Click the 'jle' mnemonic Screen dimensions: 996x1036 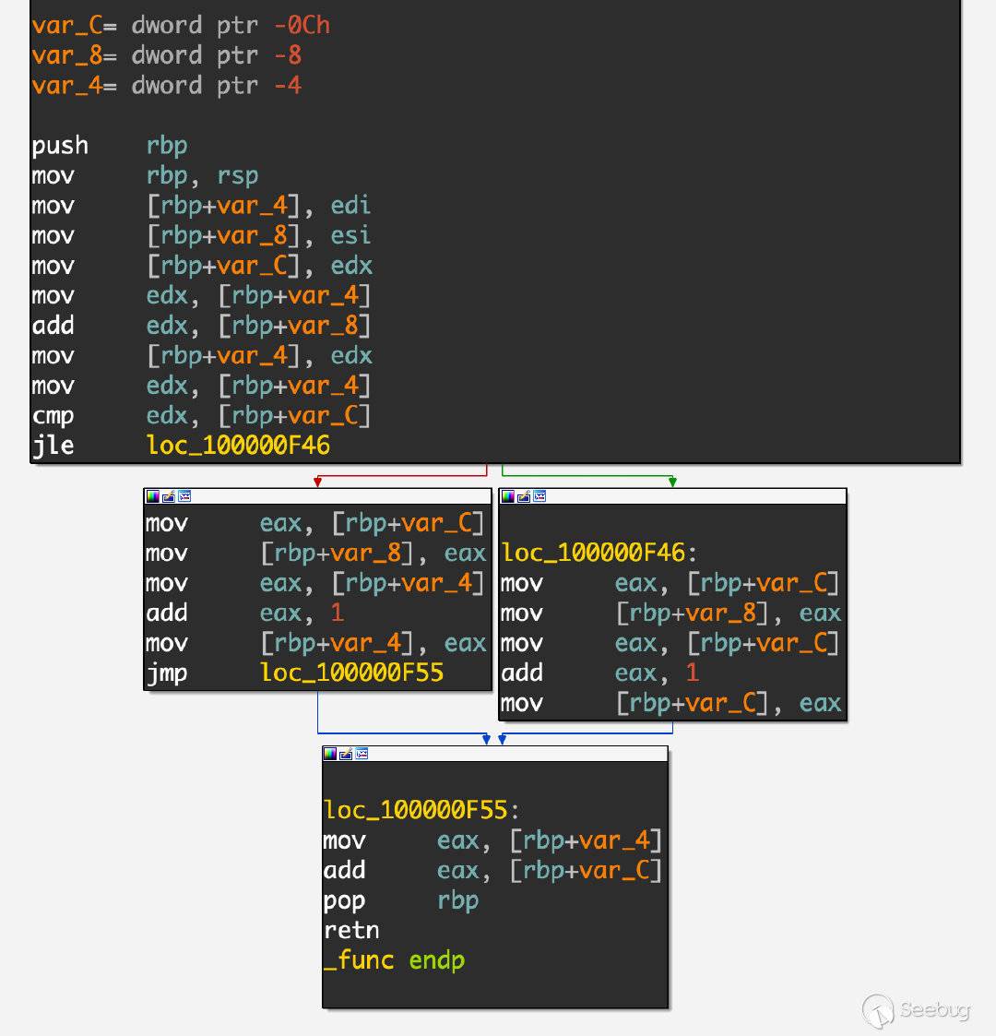pyautogui.click(x=53, y=446)
